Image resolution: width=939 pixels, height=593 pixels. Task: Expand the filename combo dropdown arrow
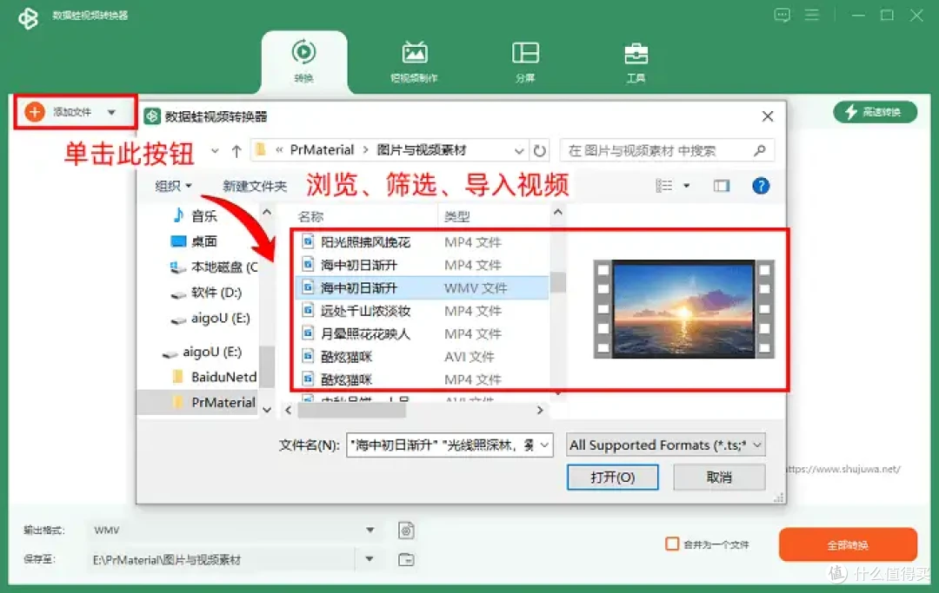tap(544, 445)
